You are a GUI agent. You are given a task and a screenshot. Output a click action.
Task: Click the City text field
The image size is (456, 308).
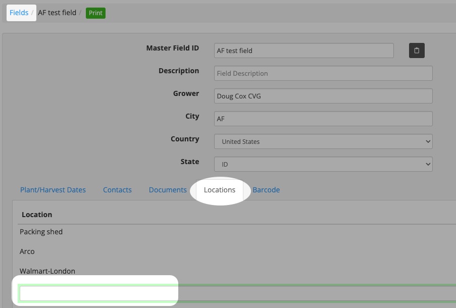(323, 119)
